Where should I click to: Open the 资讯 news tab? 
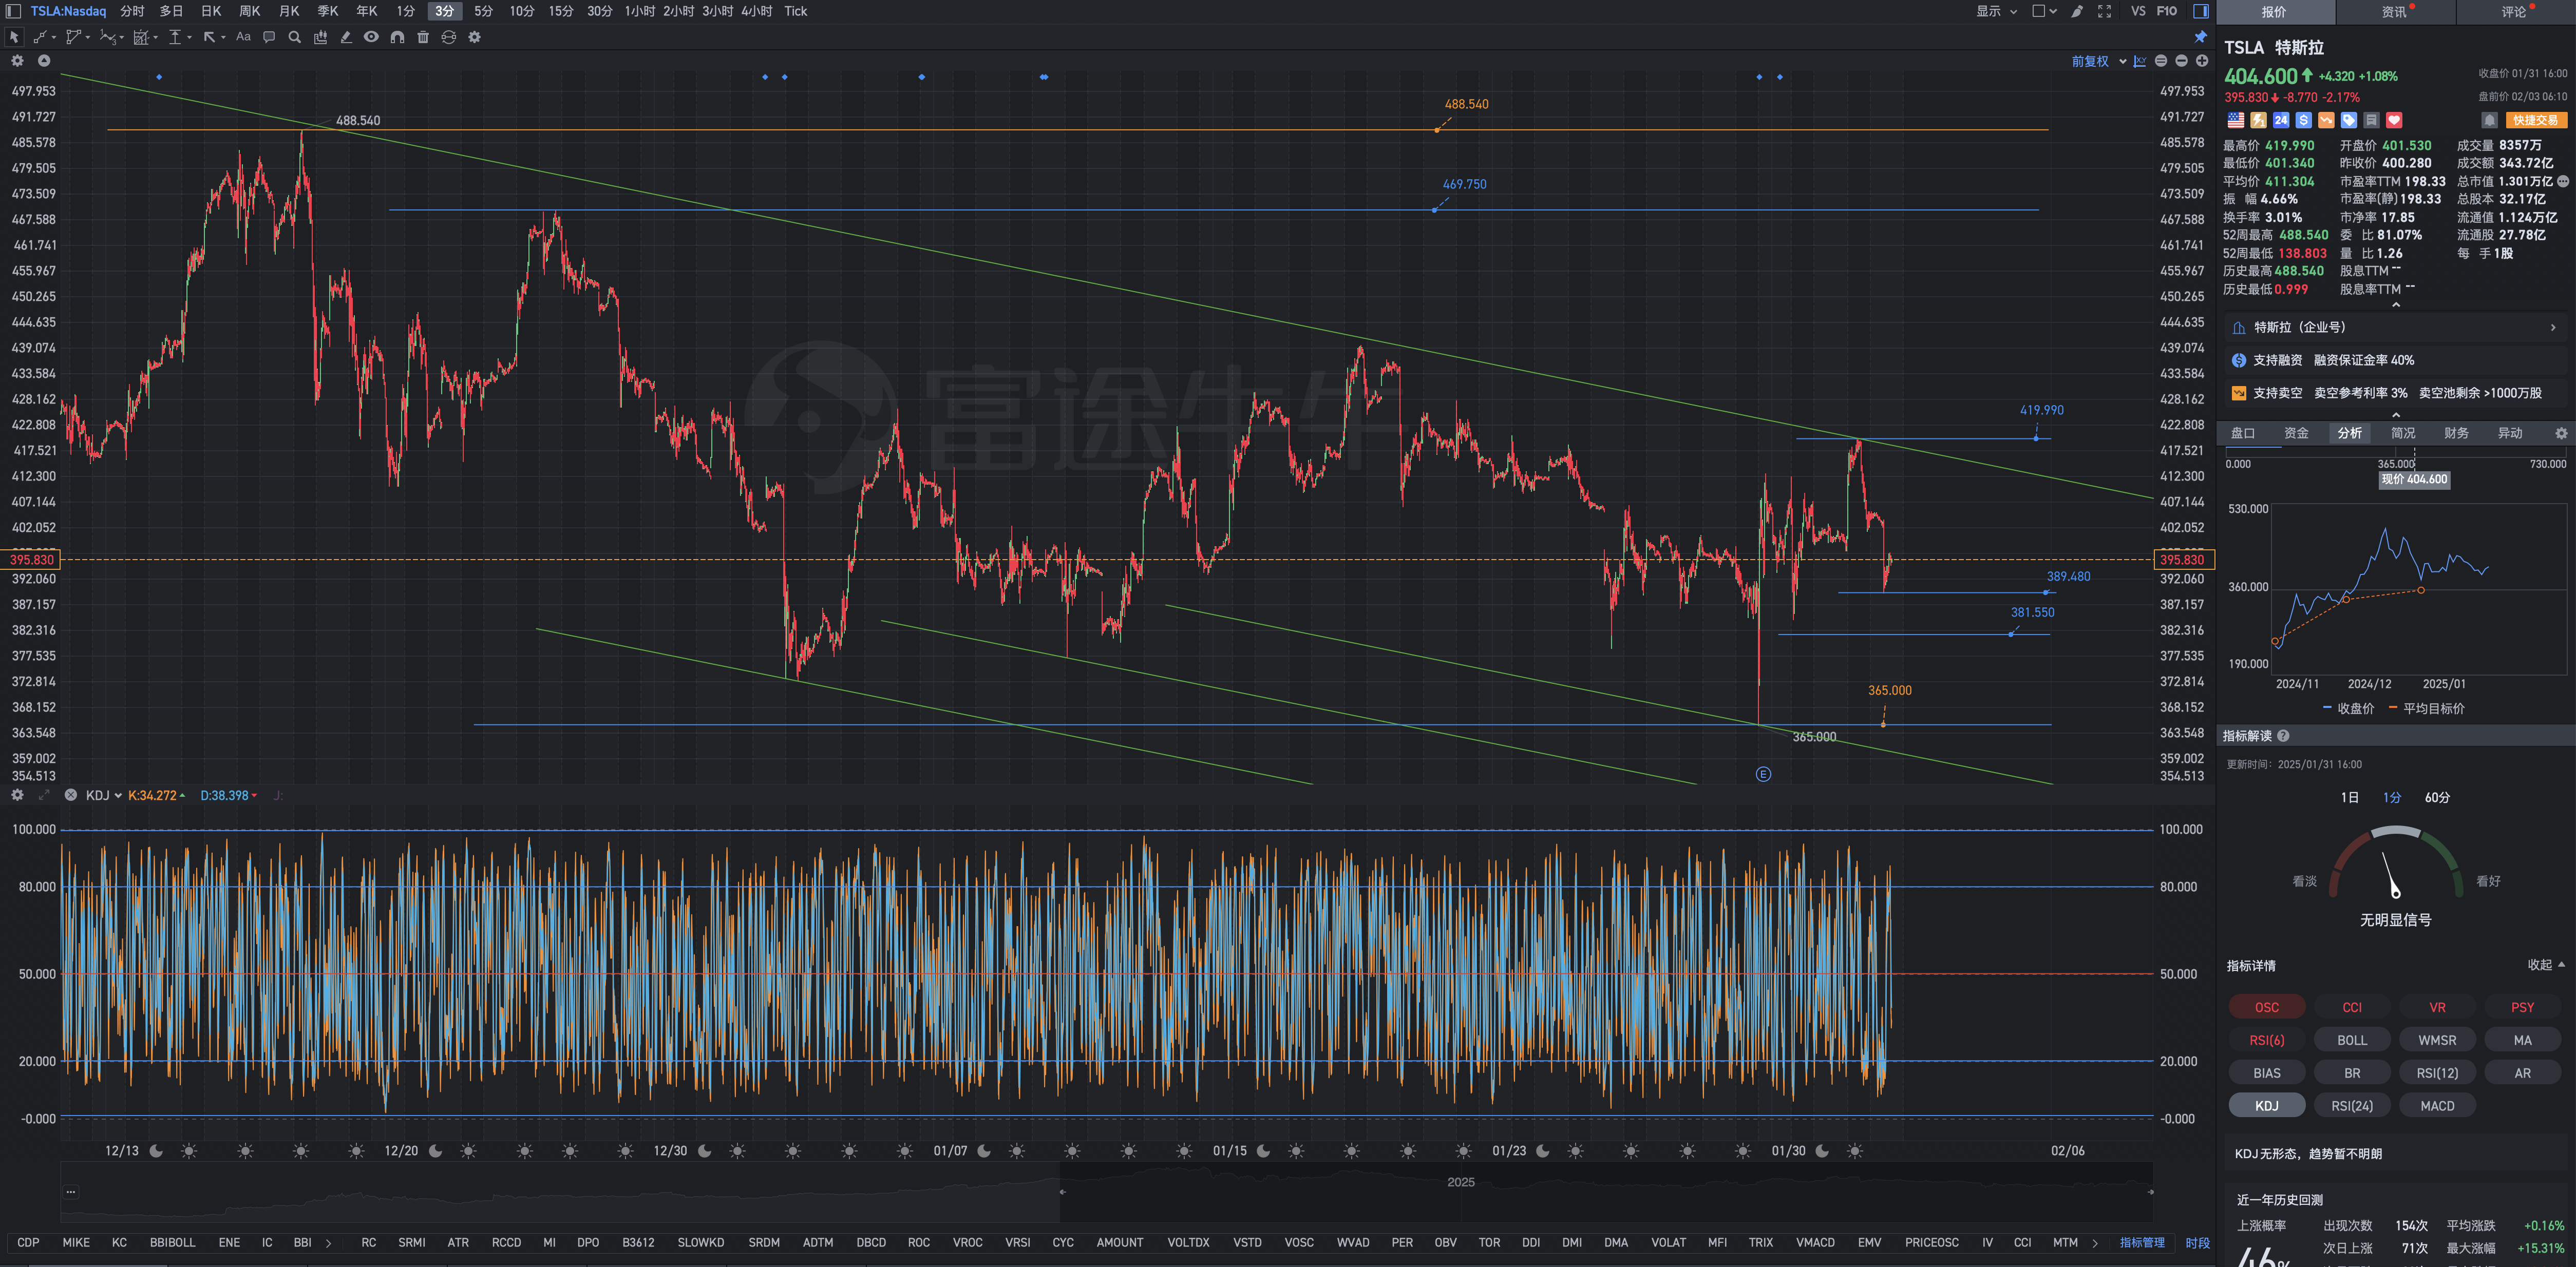[2395, 12]
